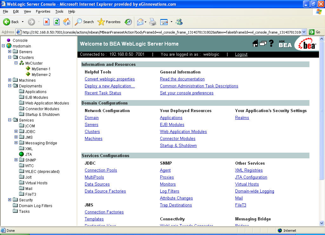Open the File menu
This screenshot has height=235, width=325.
click(5, 11)
